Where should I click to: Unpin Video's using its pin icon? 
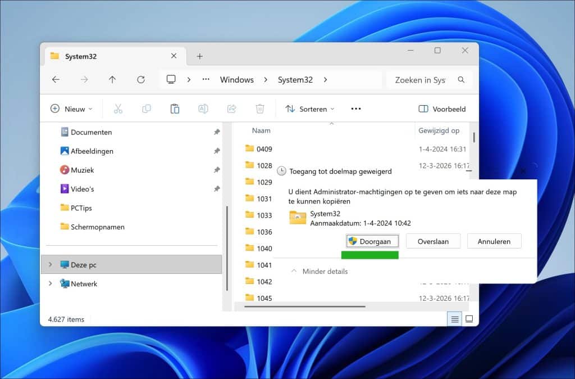217,189
